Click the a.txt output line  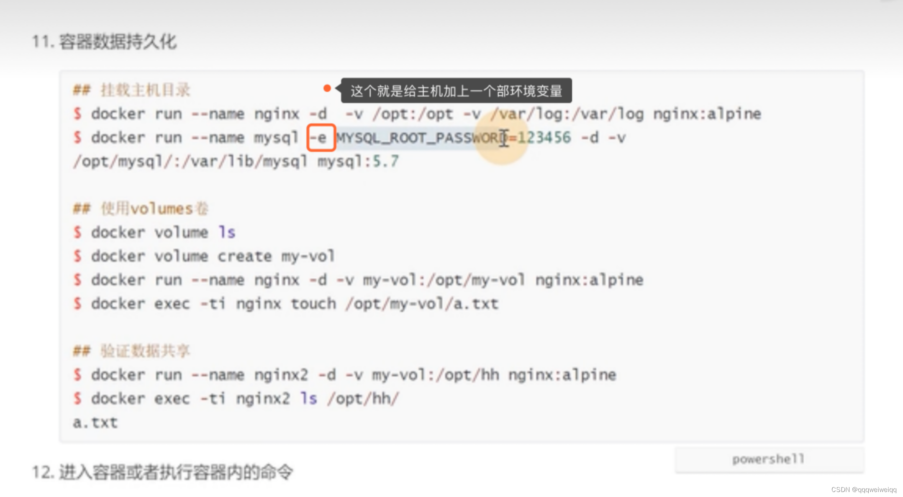[x=95, y=423]
